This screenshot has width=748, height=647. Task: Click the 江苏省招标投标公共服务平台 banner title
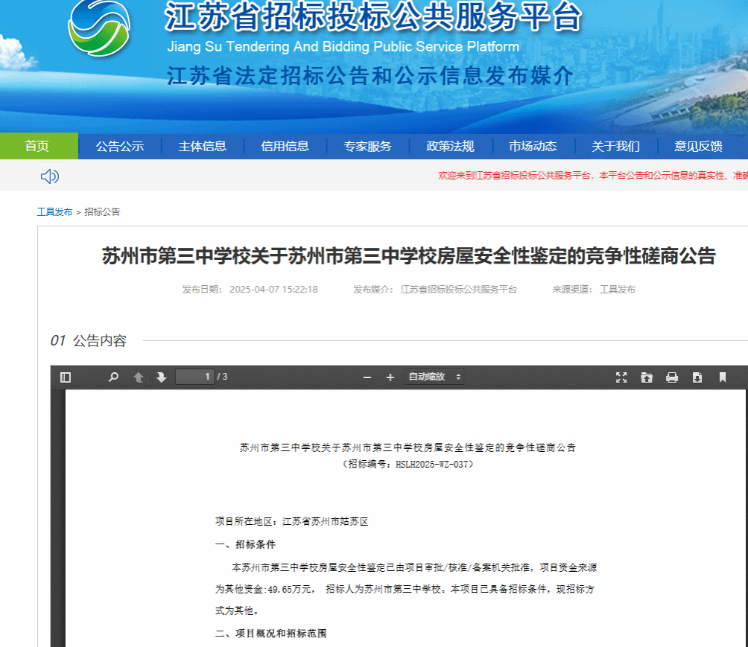pyautogui.click(x=373, y=16)
